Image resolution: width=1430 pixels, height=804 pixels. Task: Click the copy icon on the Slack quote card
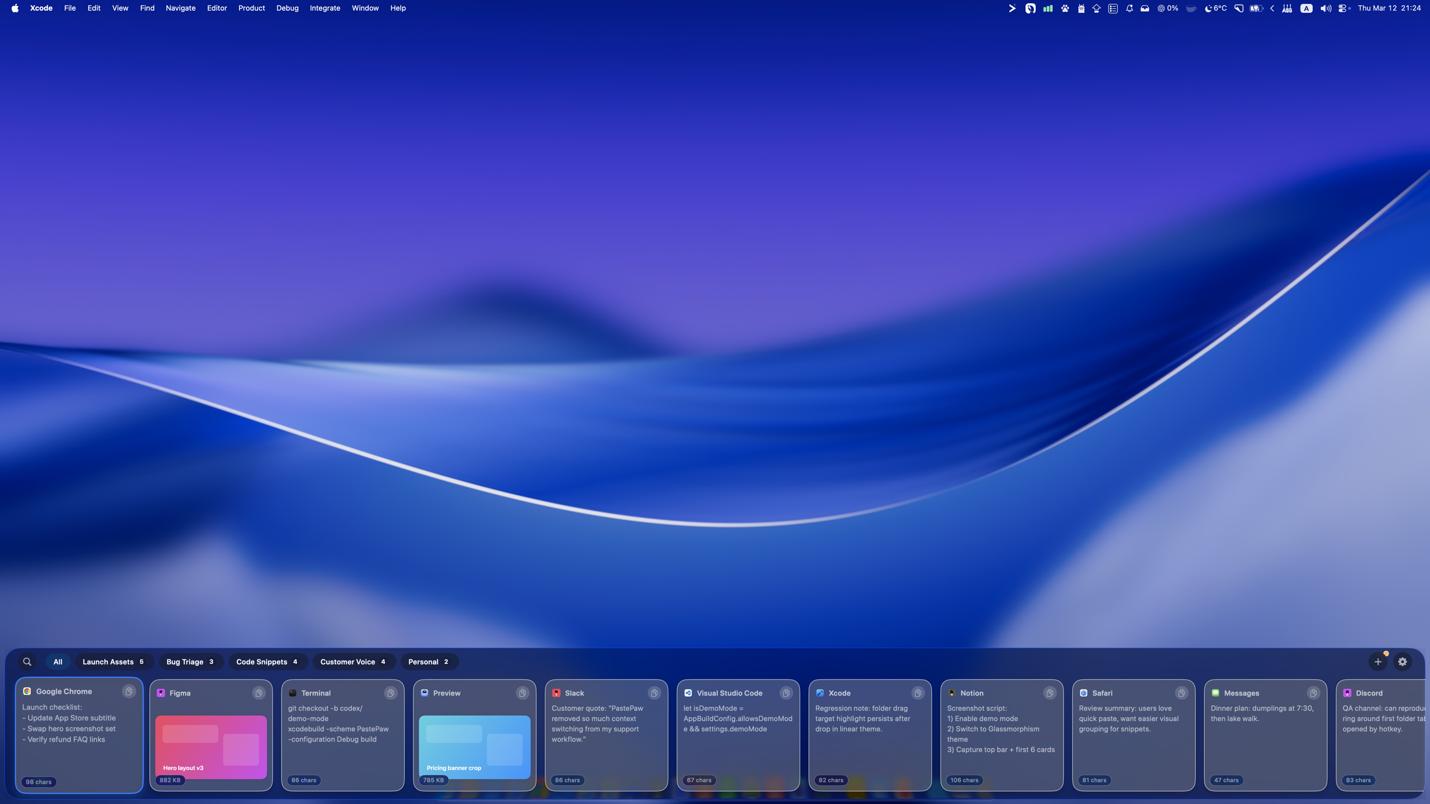[x=654, y=693]
